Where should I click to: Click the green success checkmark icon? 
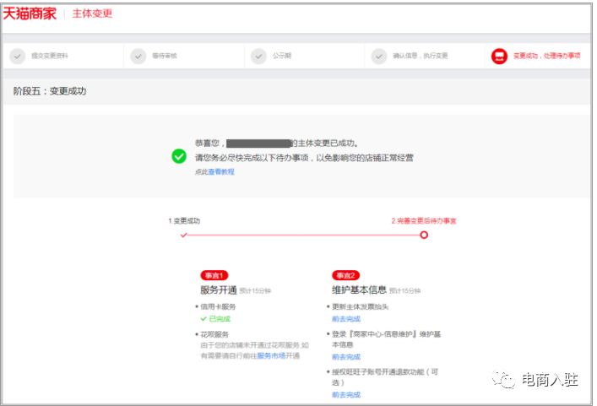coord(179,156)
